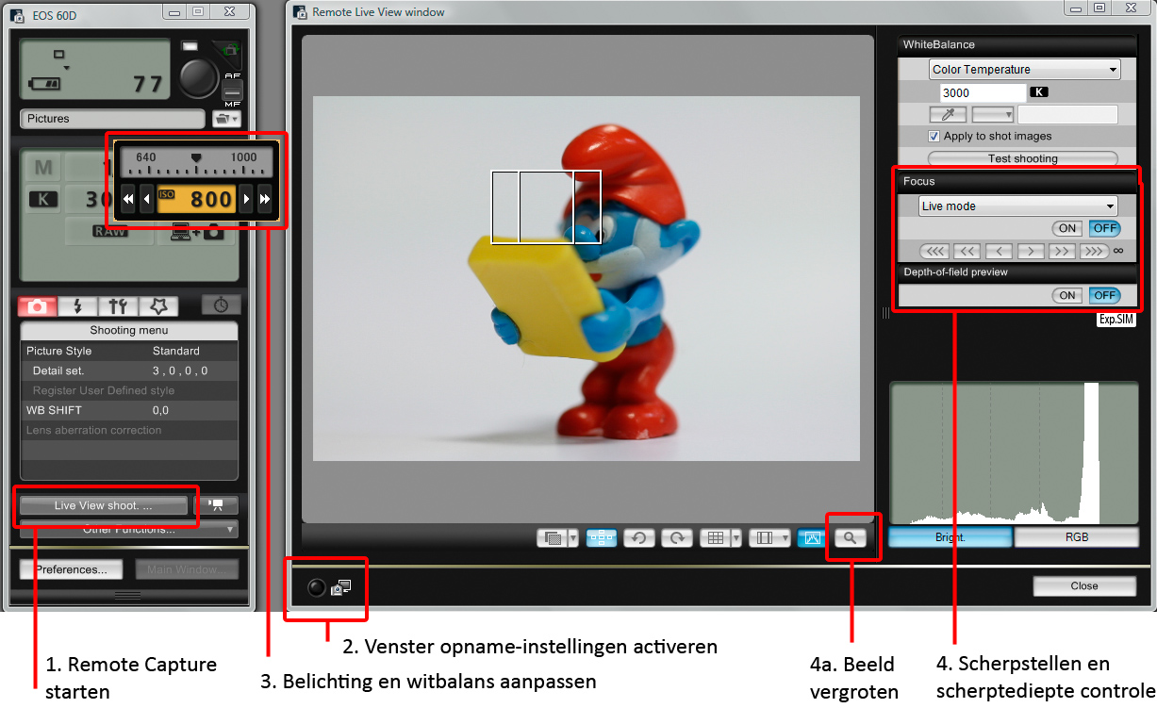Click the Exp.SIM indicator
Image resolution: width=1157 pixels, height=708 pixels.
1116,320
